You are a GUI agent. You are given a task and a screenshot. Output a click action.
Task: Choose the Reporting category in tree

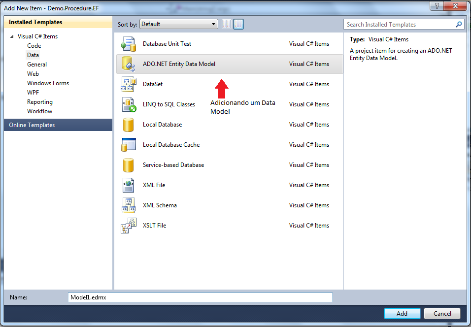pos(40,102)
